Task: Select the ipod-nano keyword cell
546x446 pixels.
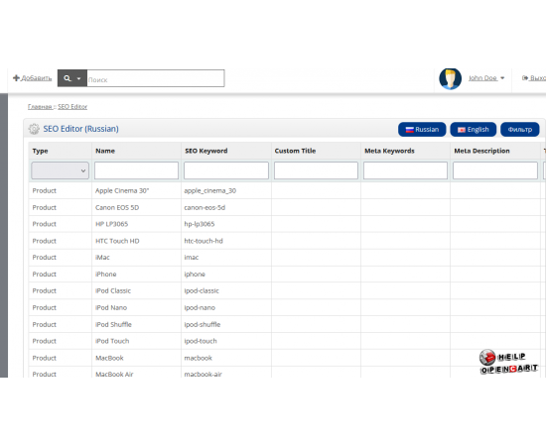Action: pos(226,307)
